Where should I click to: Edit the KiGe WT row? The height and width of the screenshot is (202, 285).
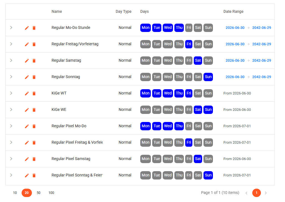[x=27, y=93]
